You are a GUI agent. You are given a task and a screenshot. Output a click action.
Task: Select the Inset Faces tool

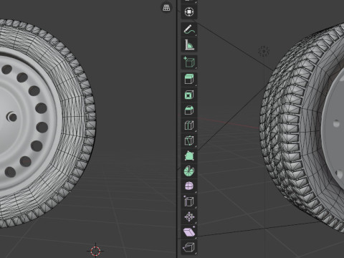coord(189,95)
